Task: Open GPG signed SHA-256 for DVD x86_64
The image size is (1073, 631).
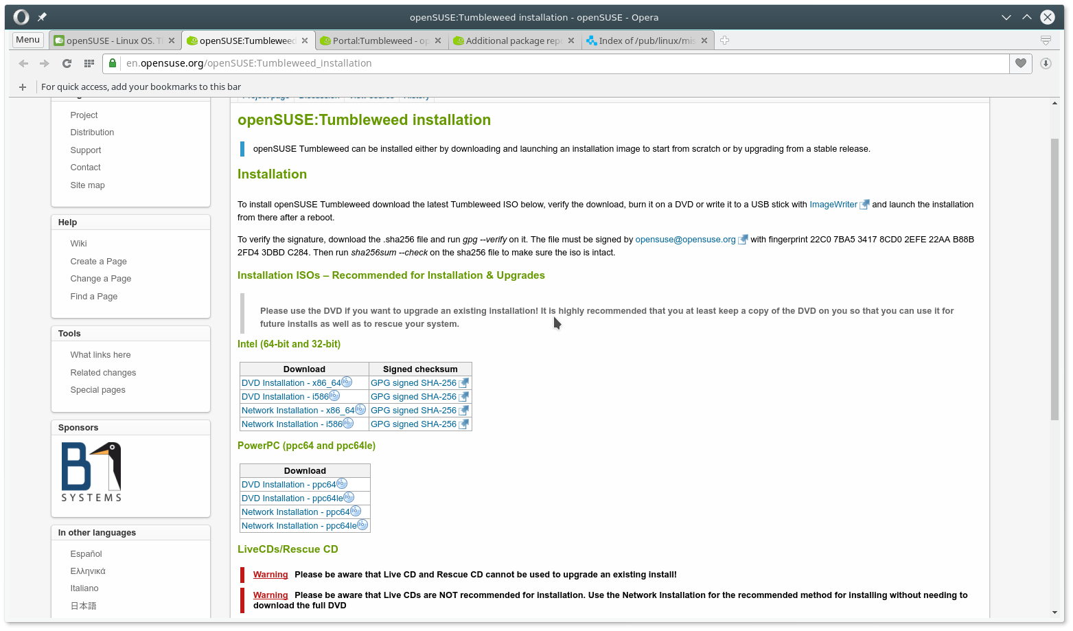Action: [x=413, y=383]
